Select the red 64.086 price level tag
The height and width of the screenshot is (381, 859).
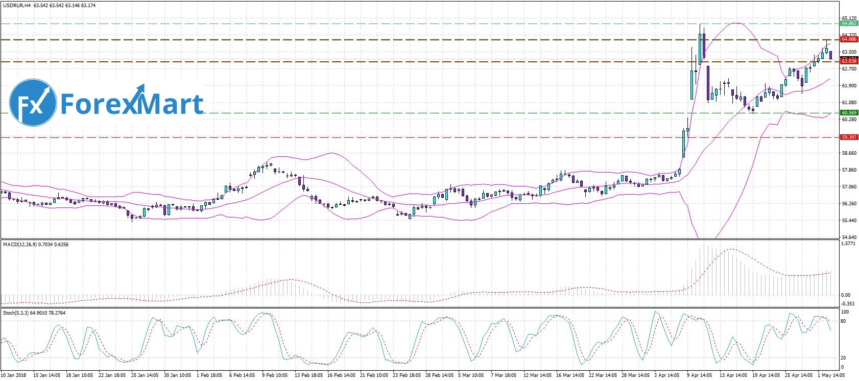[849, 39]
